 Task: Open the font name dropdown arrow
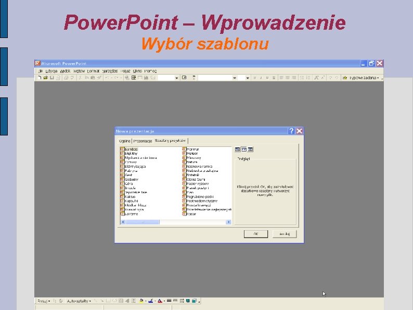click(x=235, y=78)
